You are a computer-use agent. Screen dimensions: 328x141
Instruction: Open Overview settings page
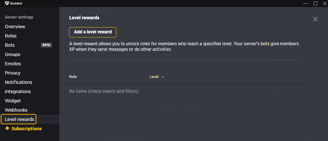click(x=15, y=27)
